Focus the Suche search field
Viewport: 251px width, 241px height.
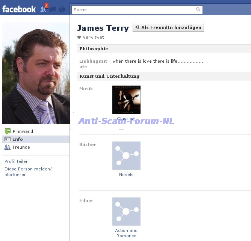click(x=133, y=10)
